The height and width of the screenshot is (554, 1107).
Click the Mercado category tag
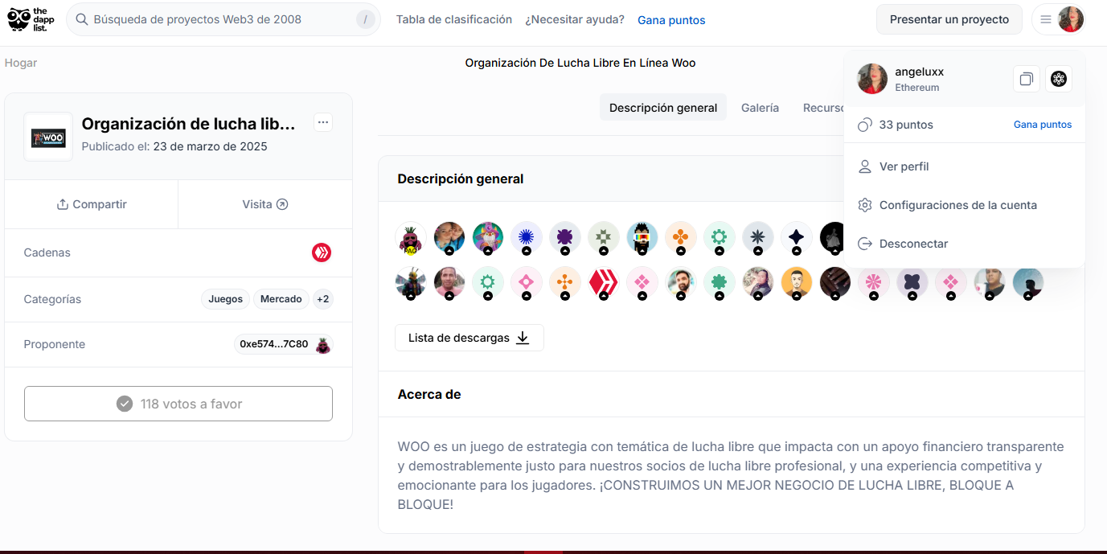[x=281, y=299]
